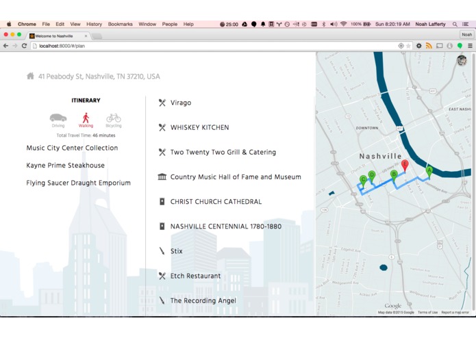This screenshot has width=476, height=338.
Task: Select The Recording Angel from the list
Action: click(203, 301)
